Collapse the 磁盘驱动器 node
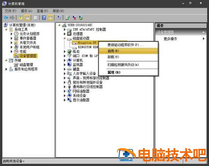 click(x=64, y=38)
